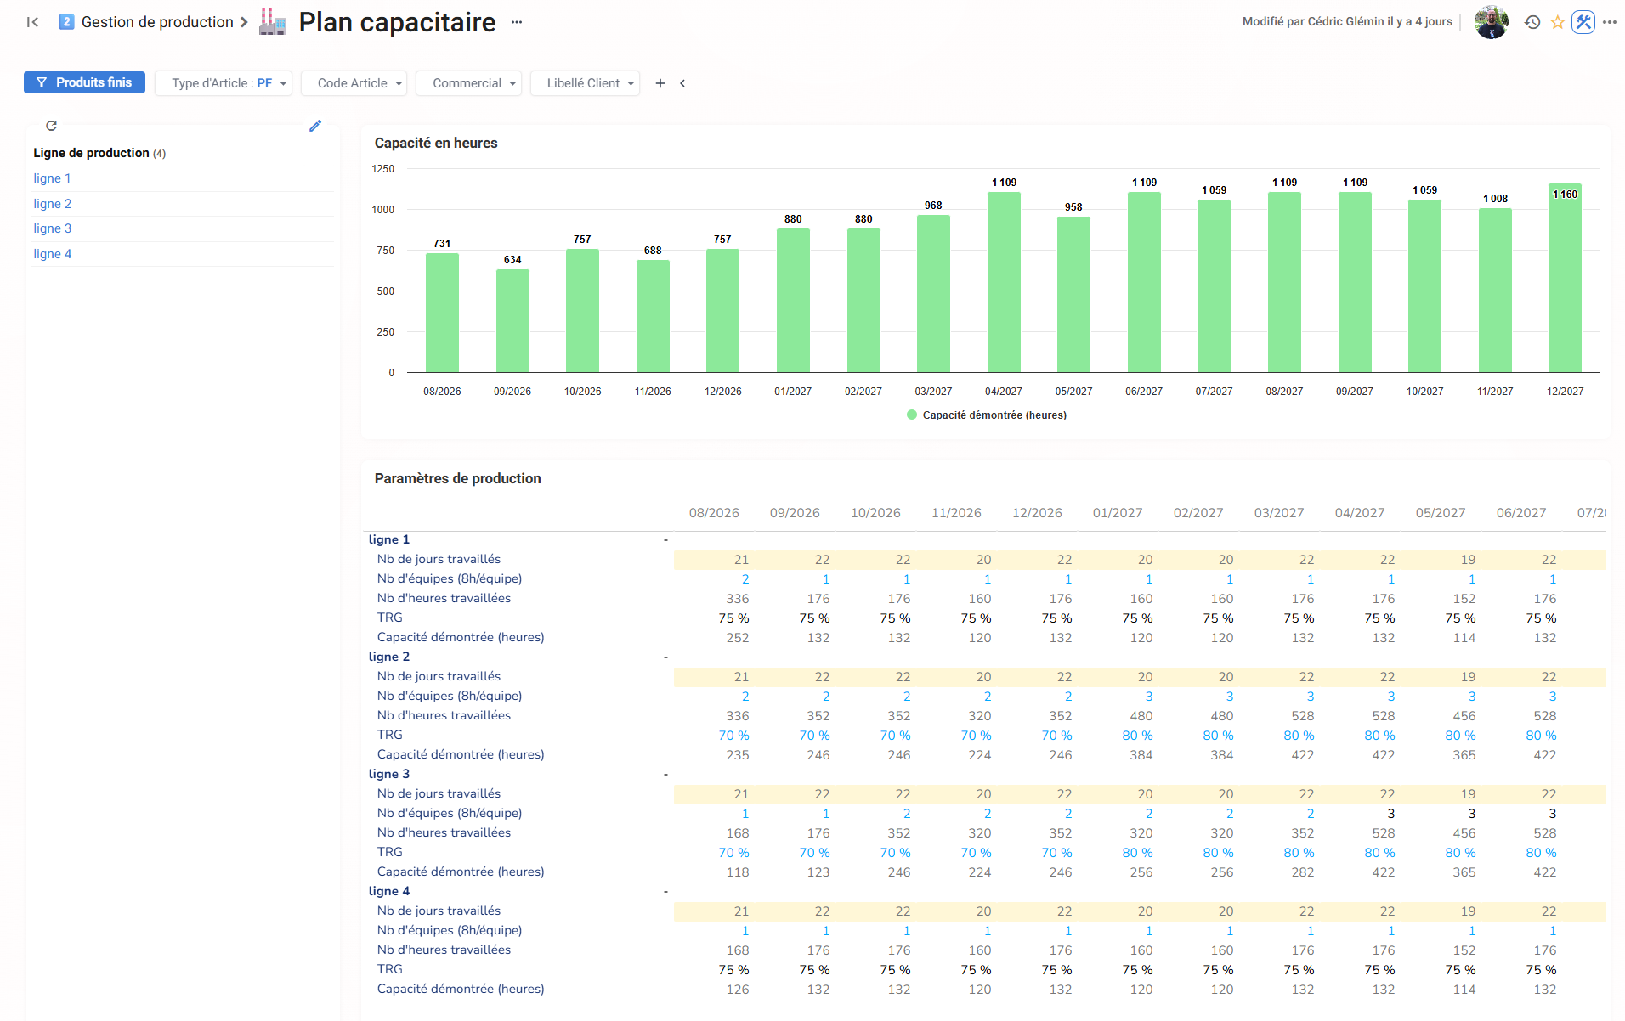Click Modifié par Cédric Glémin text

coord(1347,22)
